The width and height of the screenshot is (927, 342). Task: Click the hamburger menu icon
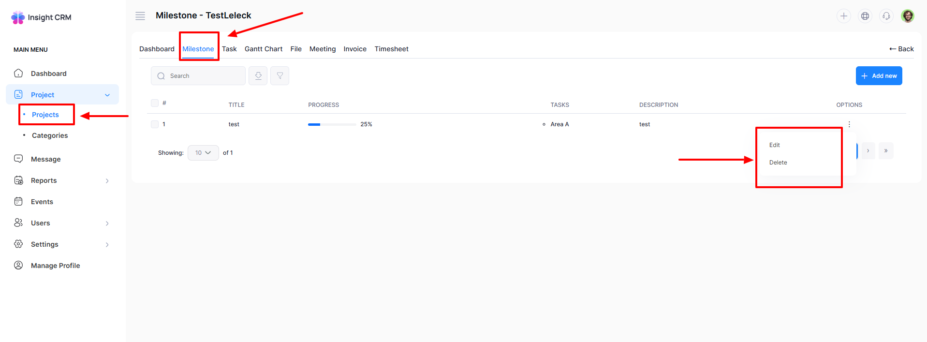[140, 16]
